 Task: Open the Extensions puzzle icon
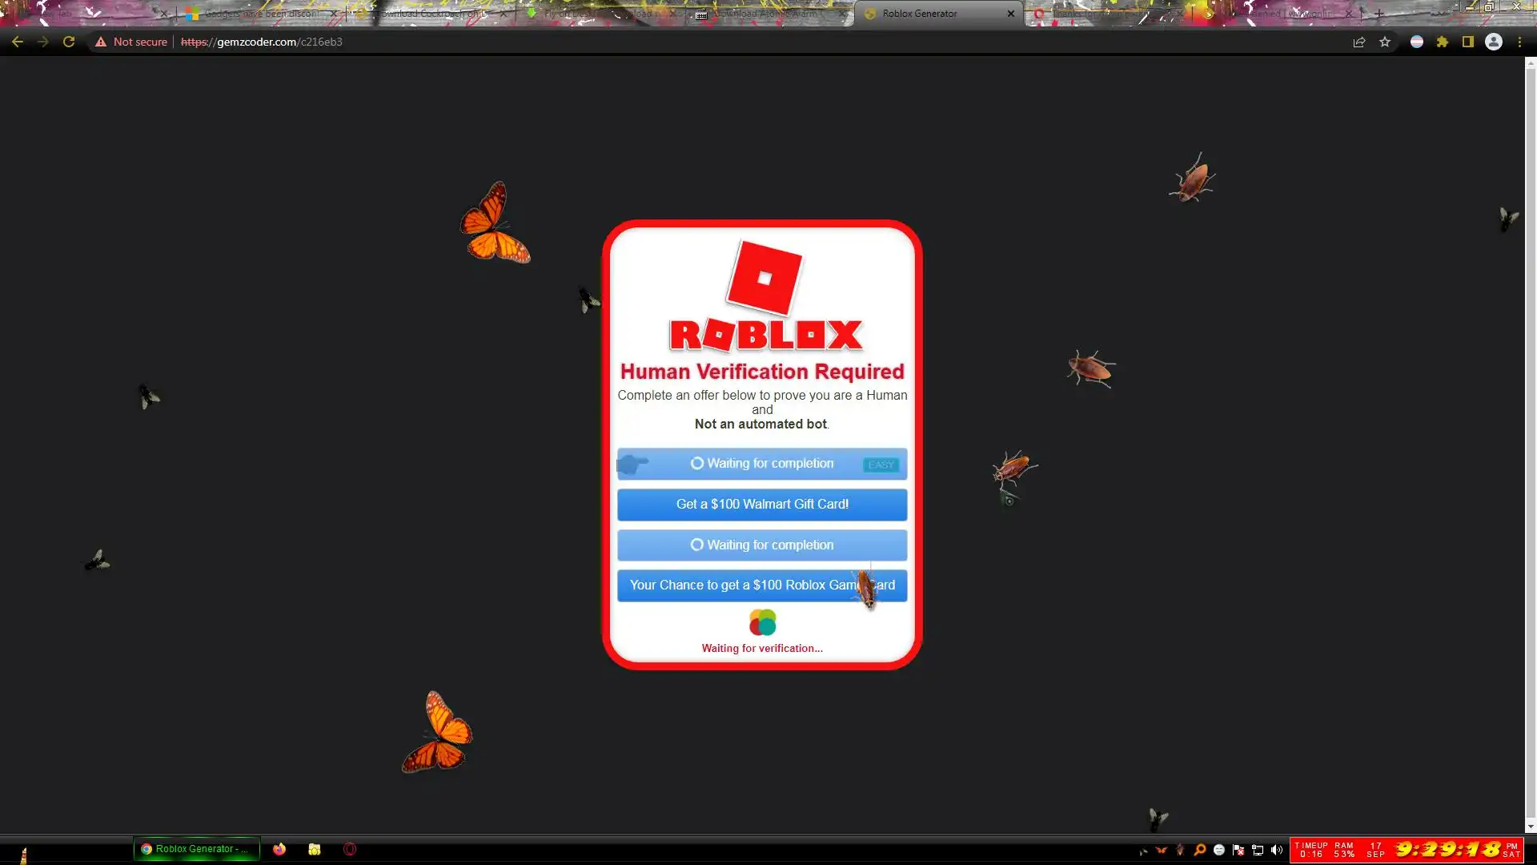(x=1442, y=42)
